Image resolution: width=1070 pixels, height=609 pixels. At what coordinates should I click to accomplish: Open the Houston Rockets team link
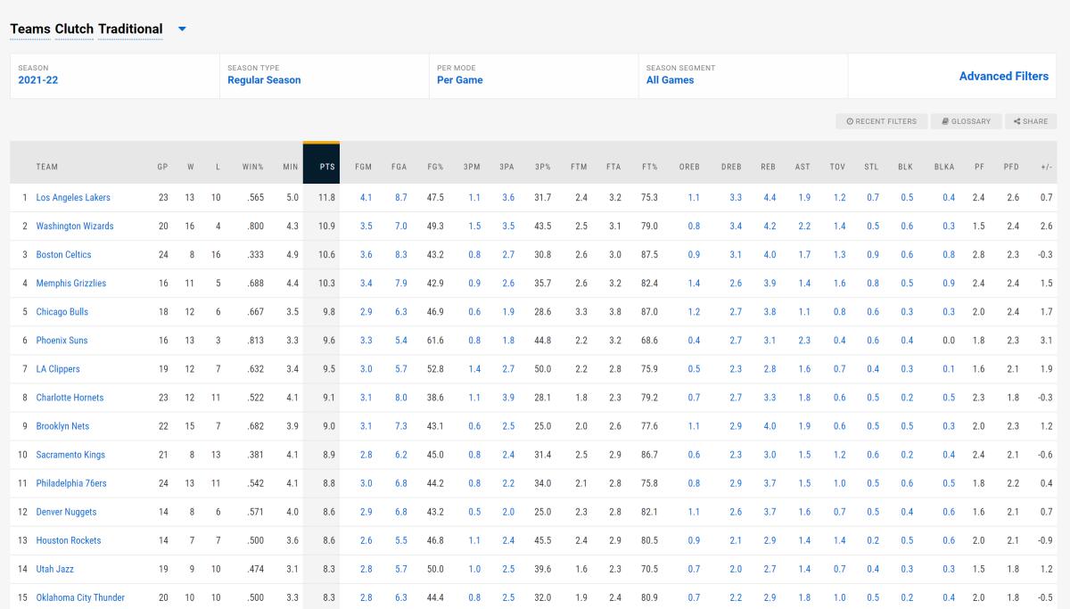[69, 540]
